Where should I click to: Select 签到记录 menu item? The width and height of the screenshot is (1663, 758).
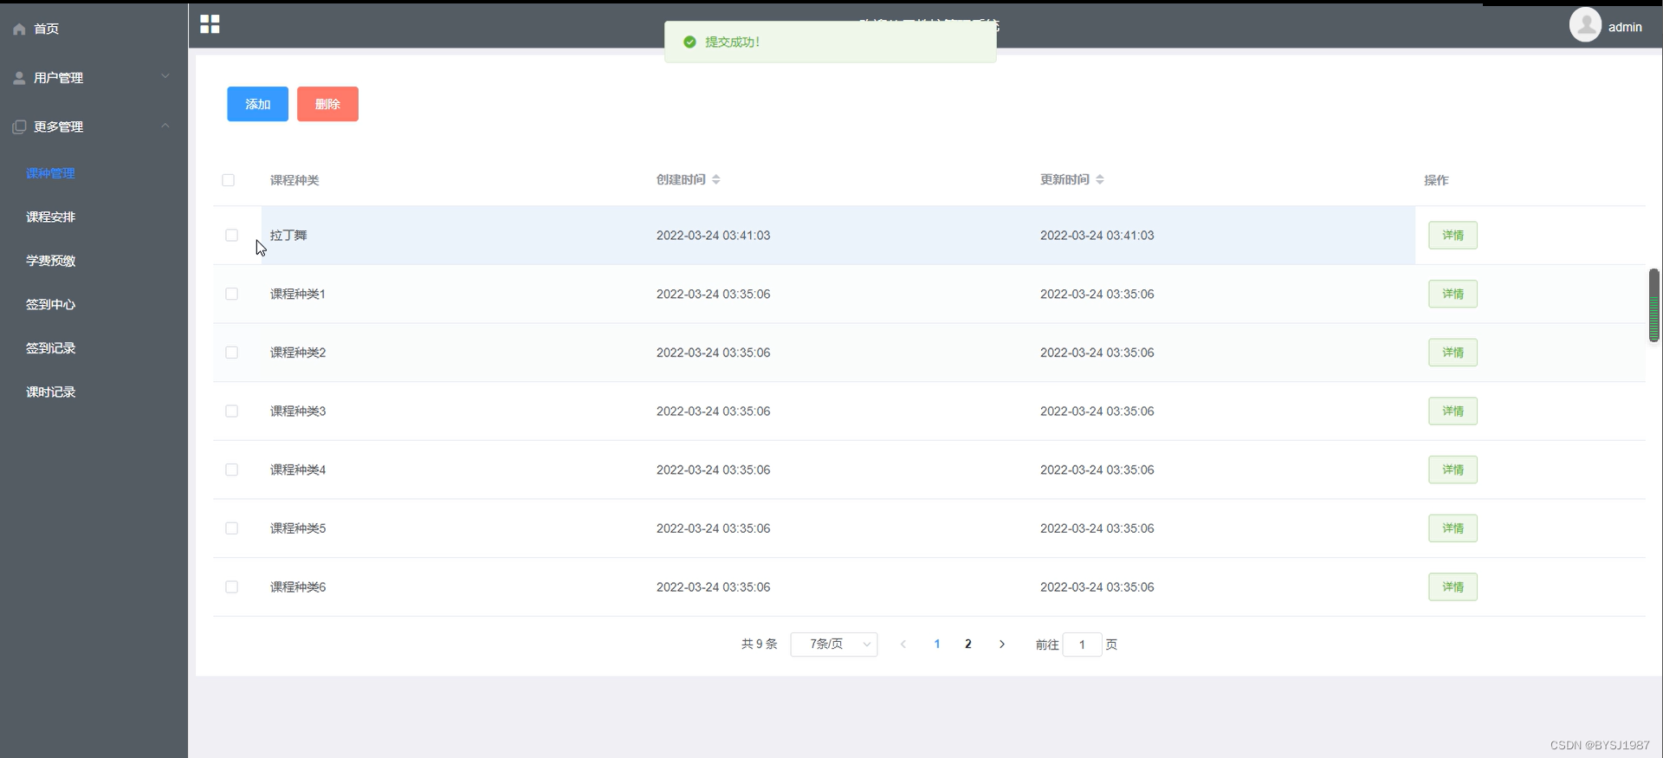50,348
